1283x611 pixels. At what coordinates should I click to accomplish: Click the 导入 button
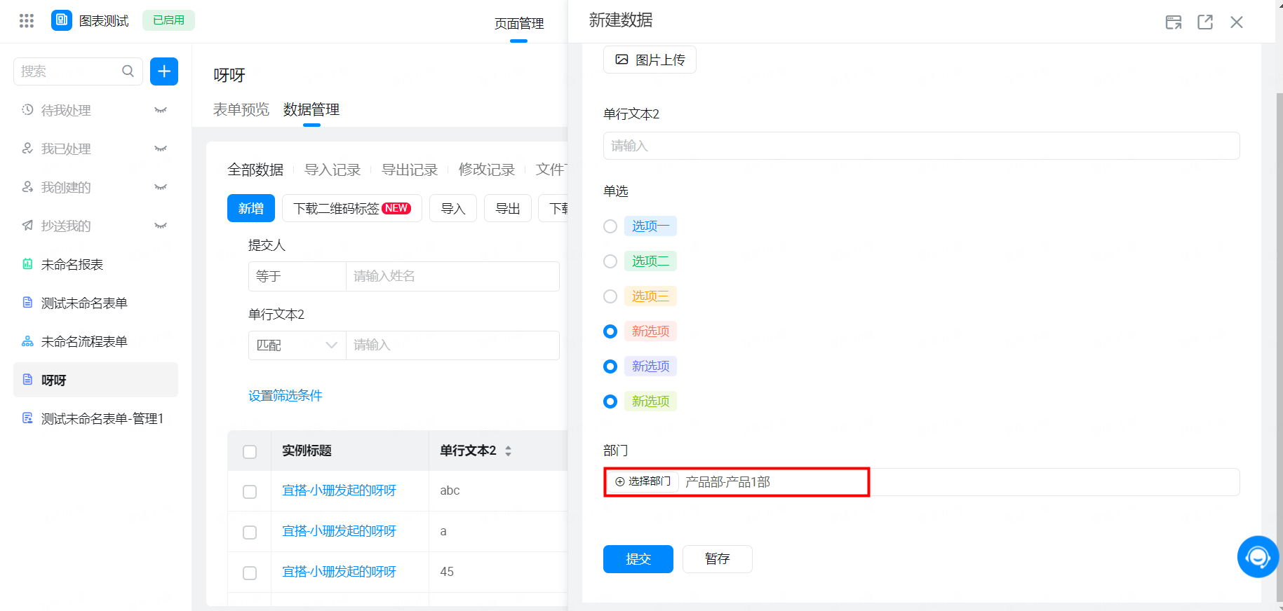453,208
